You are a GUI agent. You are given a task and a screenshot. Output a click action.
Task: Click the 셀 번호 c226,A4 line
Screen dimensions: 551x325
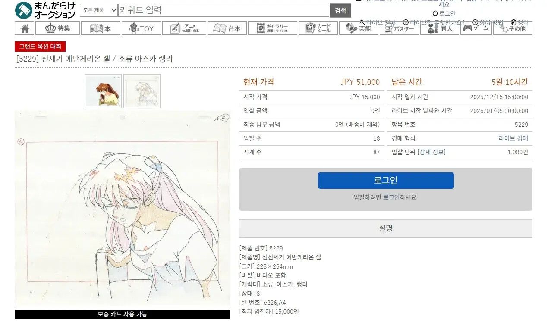(262, 303)
